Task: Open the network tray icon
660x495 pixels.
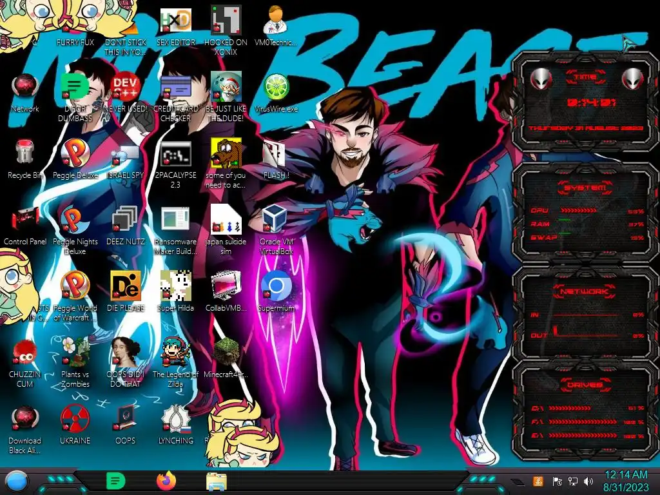Action: [573, 481]
